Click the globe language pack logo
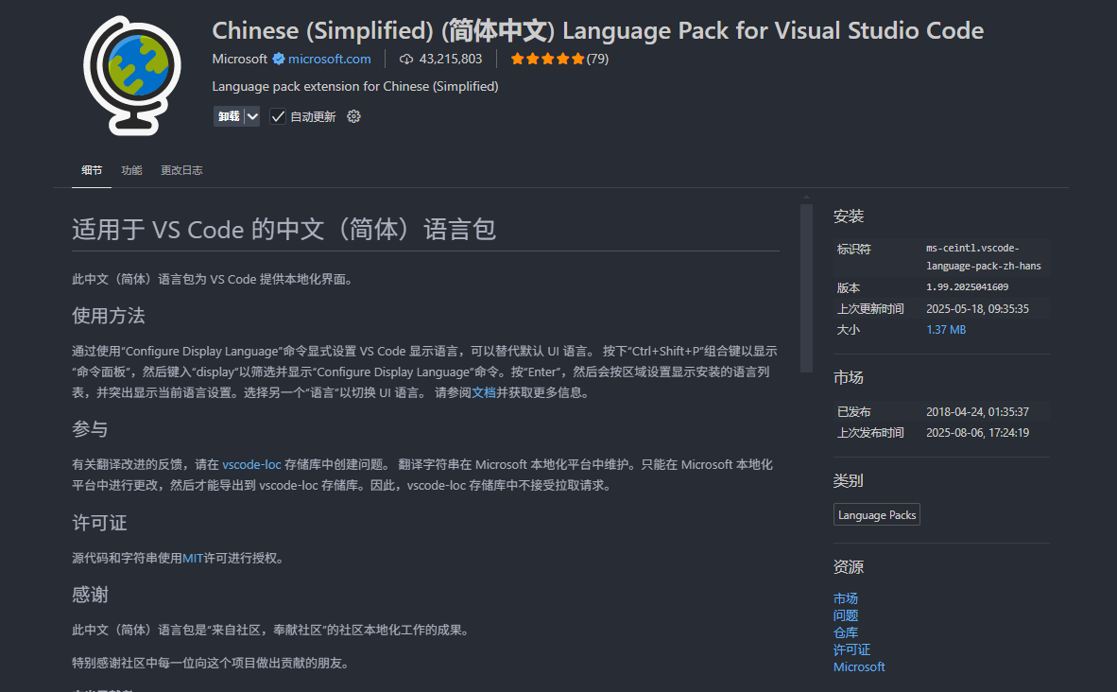Screen dimensions: 1117x692 [x=129, y=74]
